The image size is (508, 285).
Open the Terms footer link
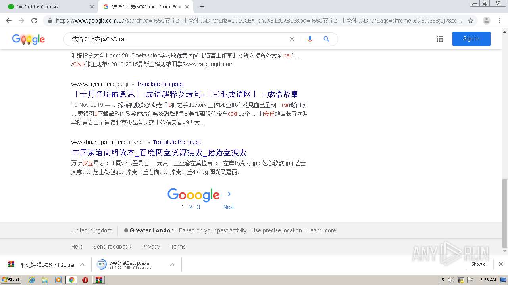click(x=178, y=247)
